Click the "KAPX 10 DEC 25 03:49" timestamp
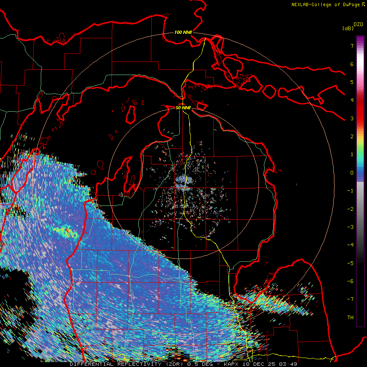Viewport: 367px width, 367px height. [x=261, y=364]
